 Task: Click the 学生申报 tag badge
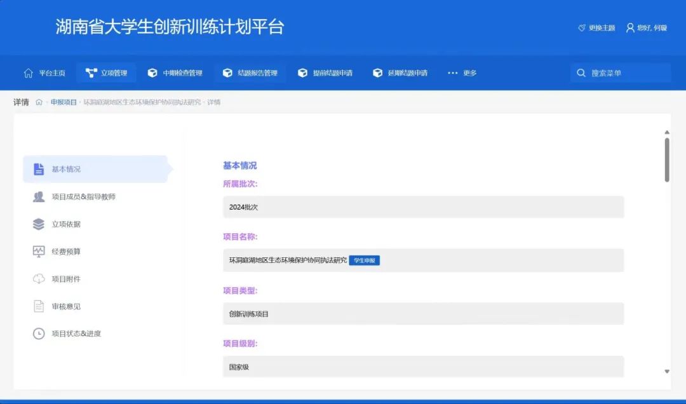coord(364,260)
